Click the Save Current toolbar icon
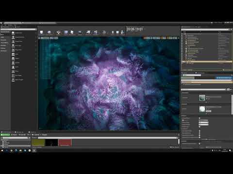 click(x=41, y=33)
